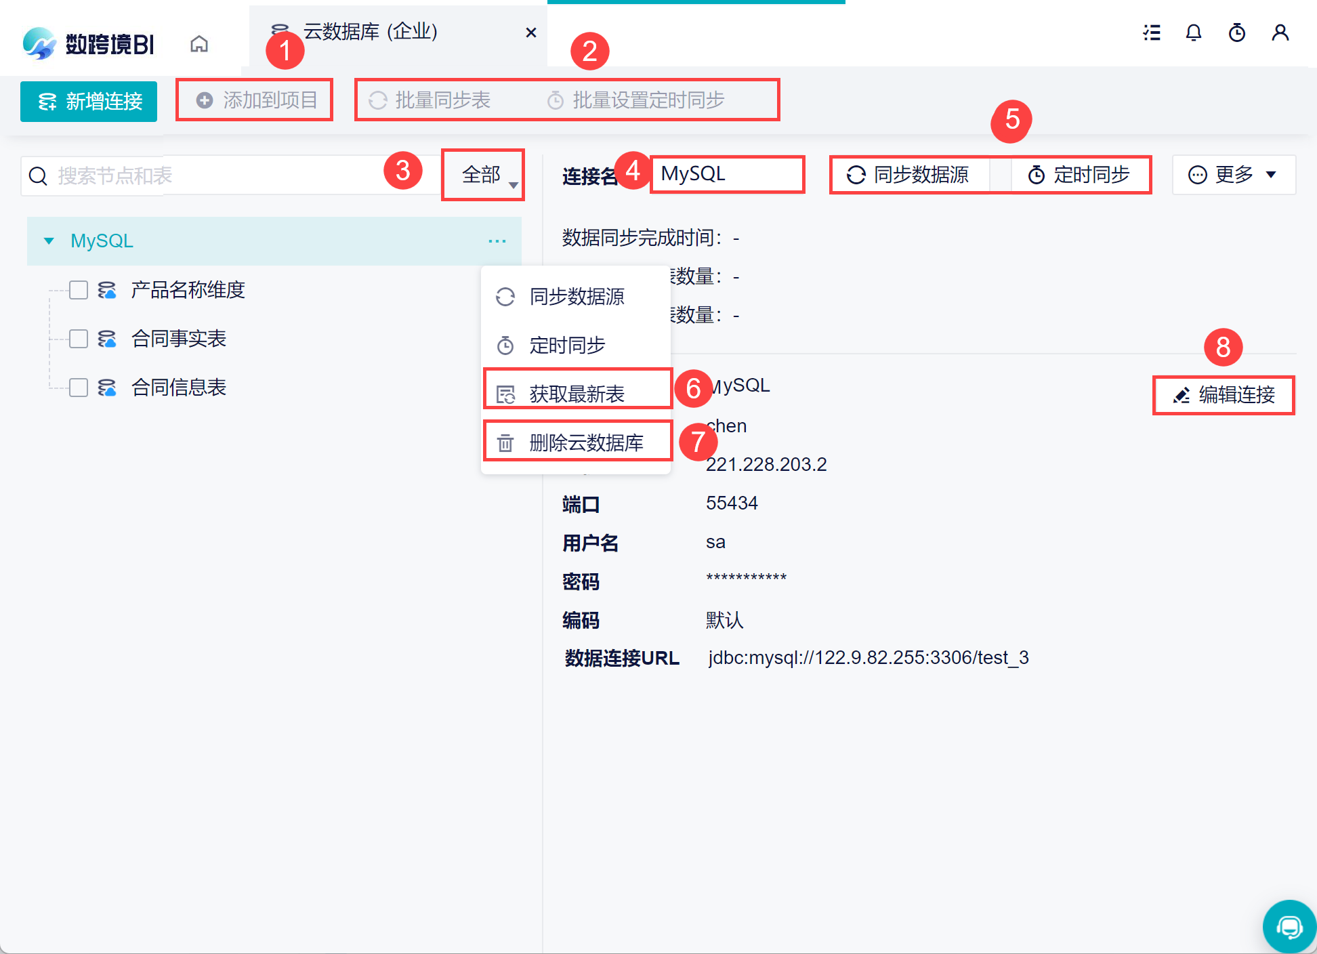Click the 数跨境BI logo

pyautogui.click(x=88, y=44)
